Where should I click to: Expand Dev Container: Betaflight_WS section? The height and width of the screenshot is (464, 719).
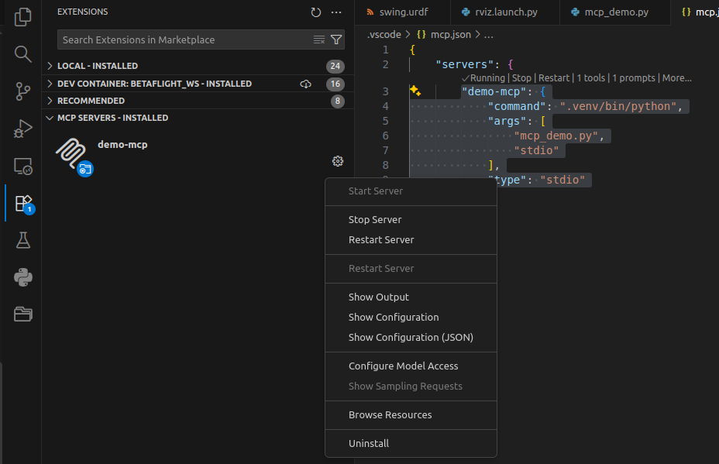pyautogui.click(x=154, y=84)
